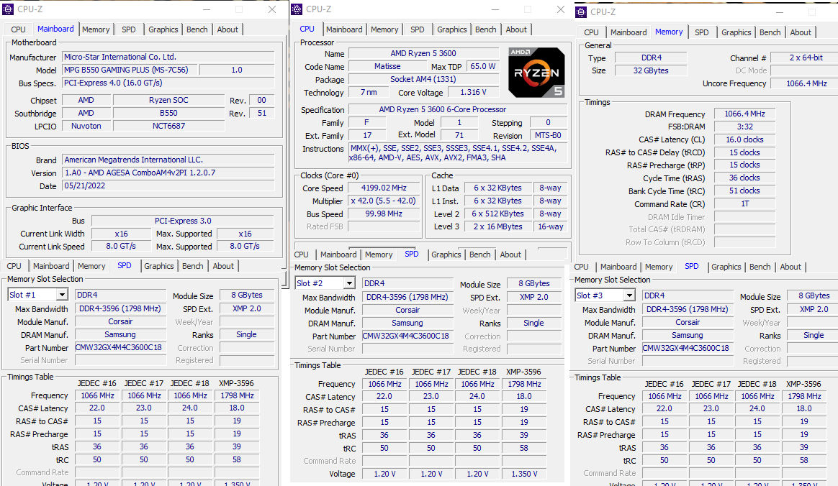This screenshot has width=838, height=486.
Task: Click the MTS-B0 revision field
Action: click(548, 135)
